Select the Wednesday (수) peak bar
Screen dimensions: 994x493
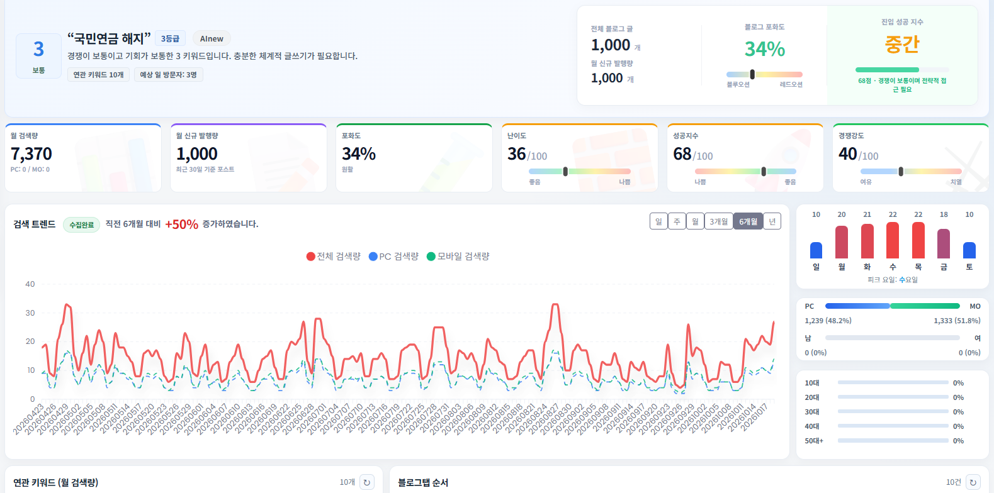point(893,240)
